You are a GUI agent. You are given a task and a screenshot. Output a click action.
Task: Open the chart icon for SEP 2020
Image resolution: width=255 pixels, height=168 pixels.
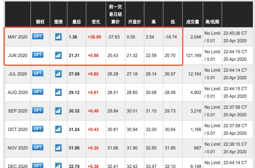click(x=58, y=111)
